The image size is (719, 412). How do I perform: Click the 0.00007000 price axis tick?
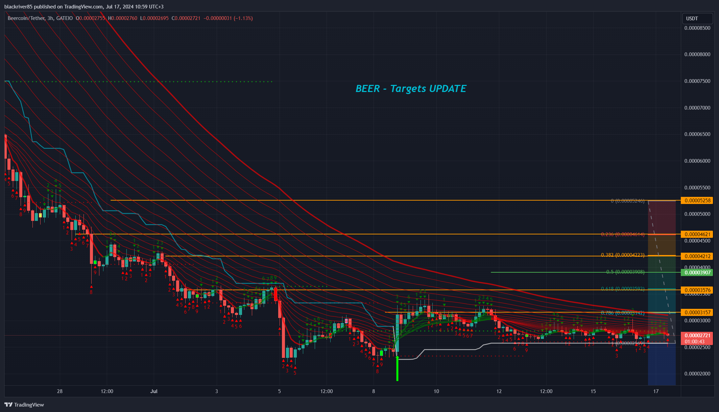[697, 108]
